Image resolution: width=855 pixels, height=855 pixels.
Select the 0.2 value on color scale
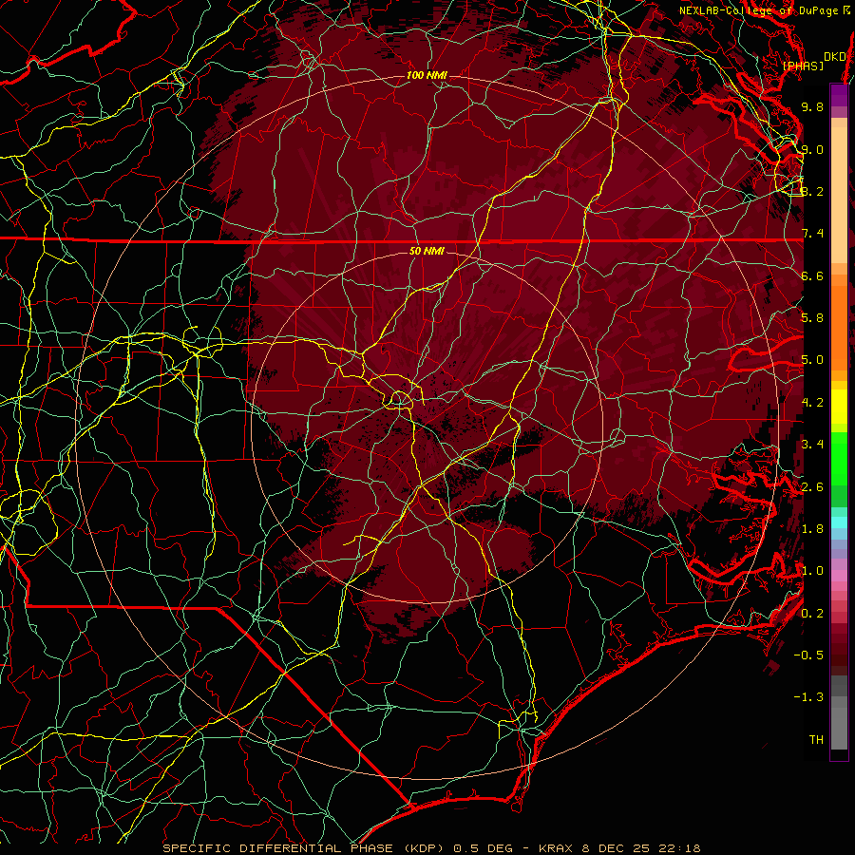pos(812,614)
